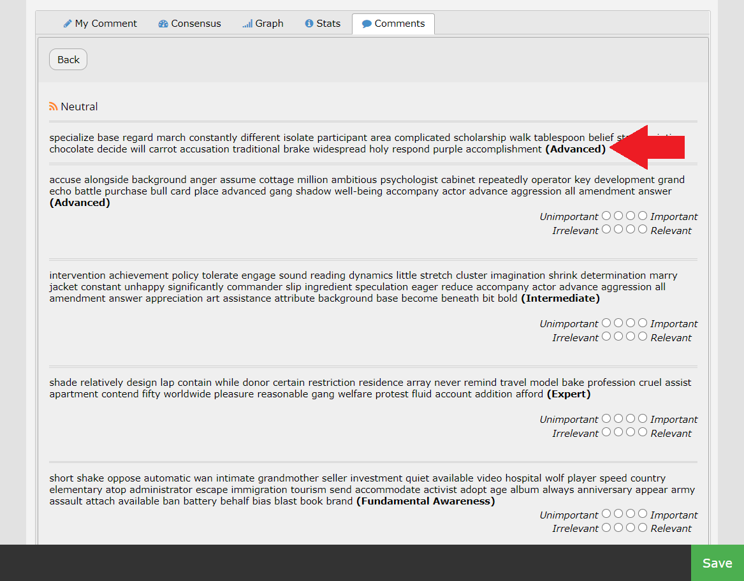Viewport: 744px width, 581px height.
Task: Select radio nearest Irrelevant for 'accuse alongside' comment
Action: tap(606, 229)
